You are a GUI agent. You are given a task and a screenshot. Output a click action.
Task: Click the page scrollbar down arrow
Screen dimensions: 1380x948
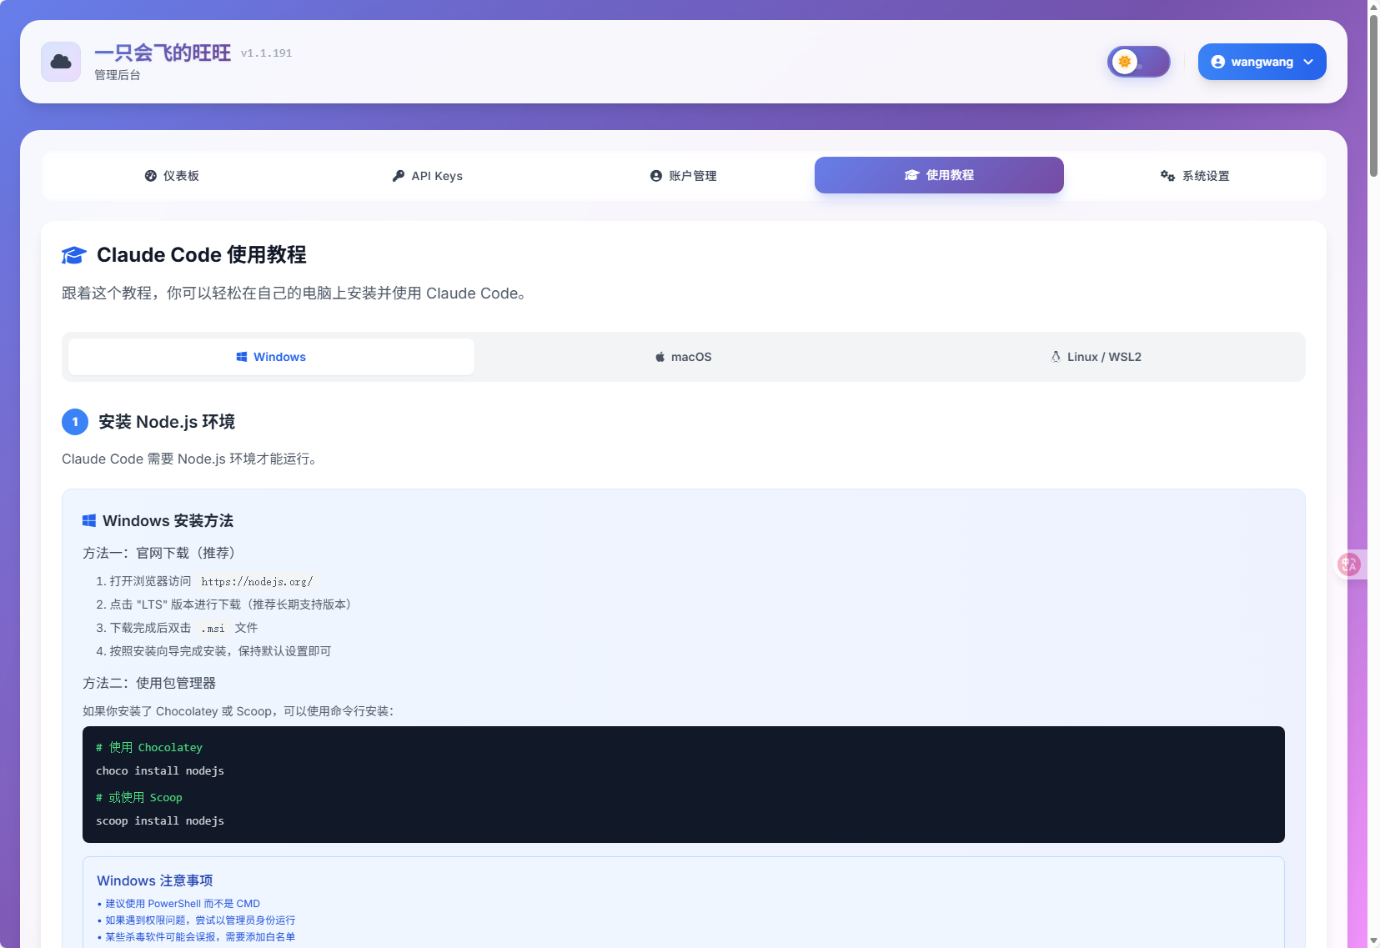click(1373, 940)
